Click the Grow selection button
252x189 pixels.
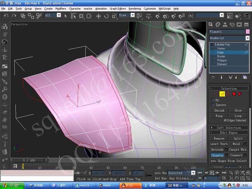click(x=238, y=110)
